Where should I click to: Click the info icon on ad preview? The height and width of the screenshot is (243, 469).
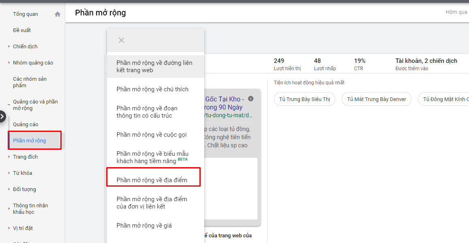pos(251,99)
